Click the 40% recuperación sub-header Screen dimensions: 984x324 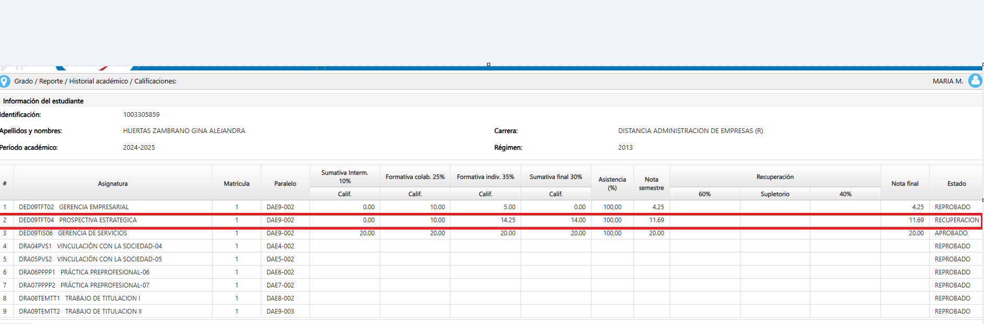846,194
